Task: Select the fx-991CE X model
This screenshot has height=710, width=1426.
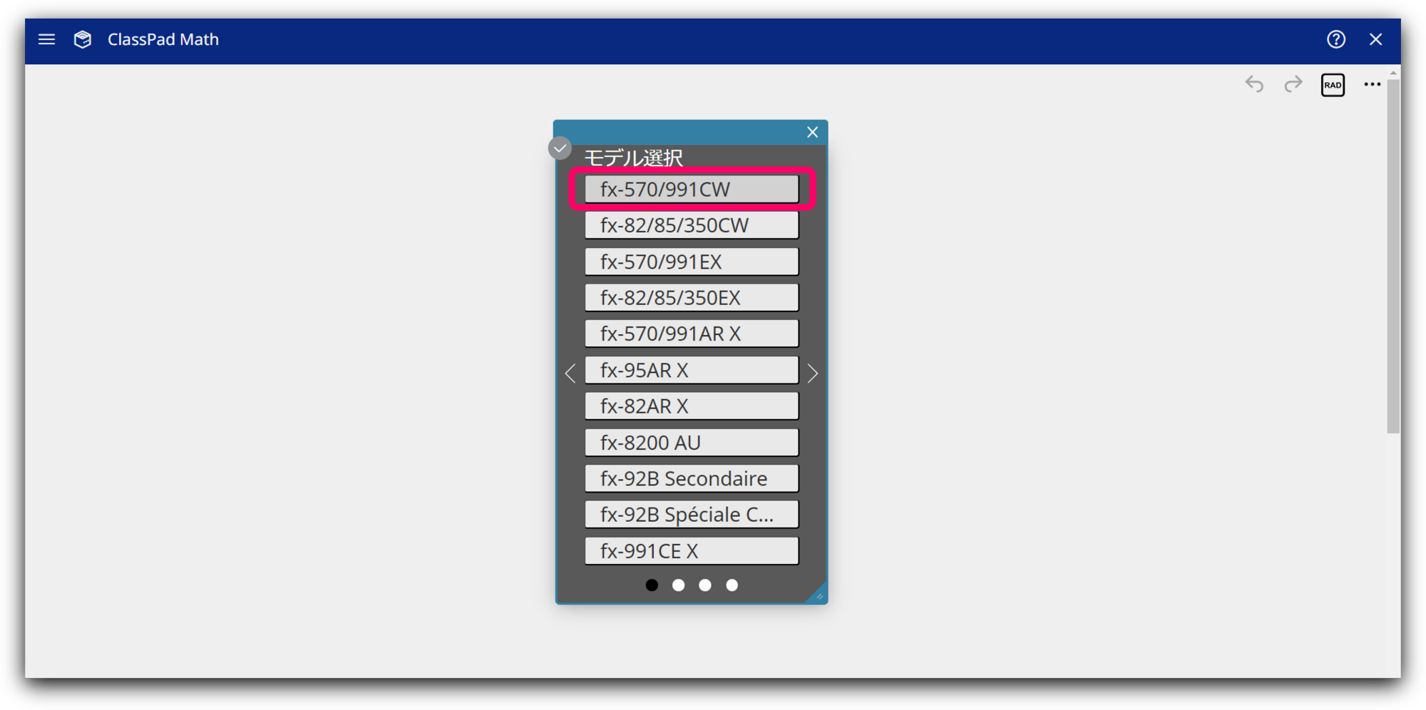Action: coord(692,551)
